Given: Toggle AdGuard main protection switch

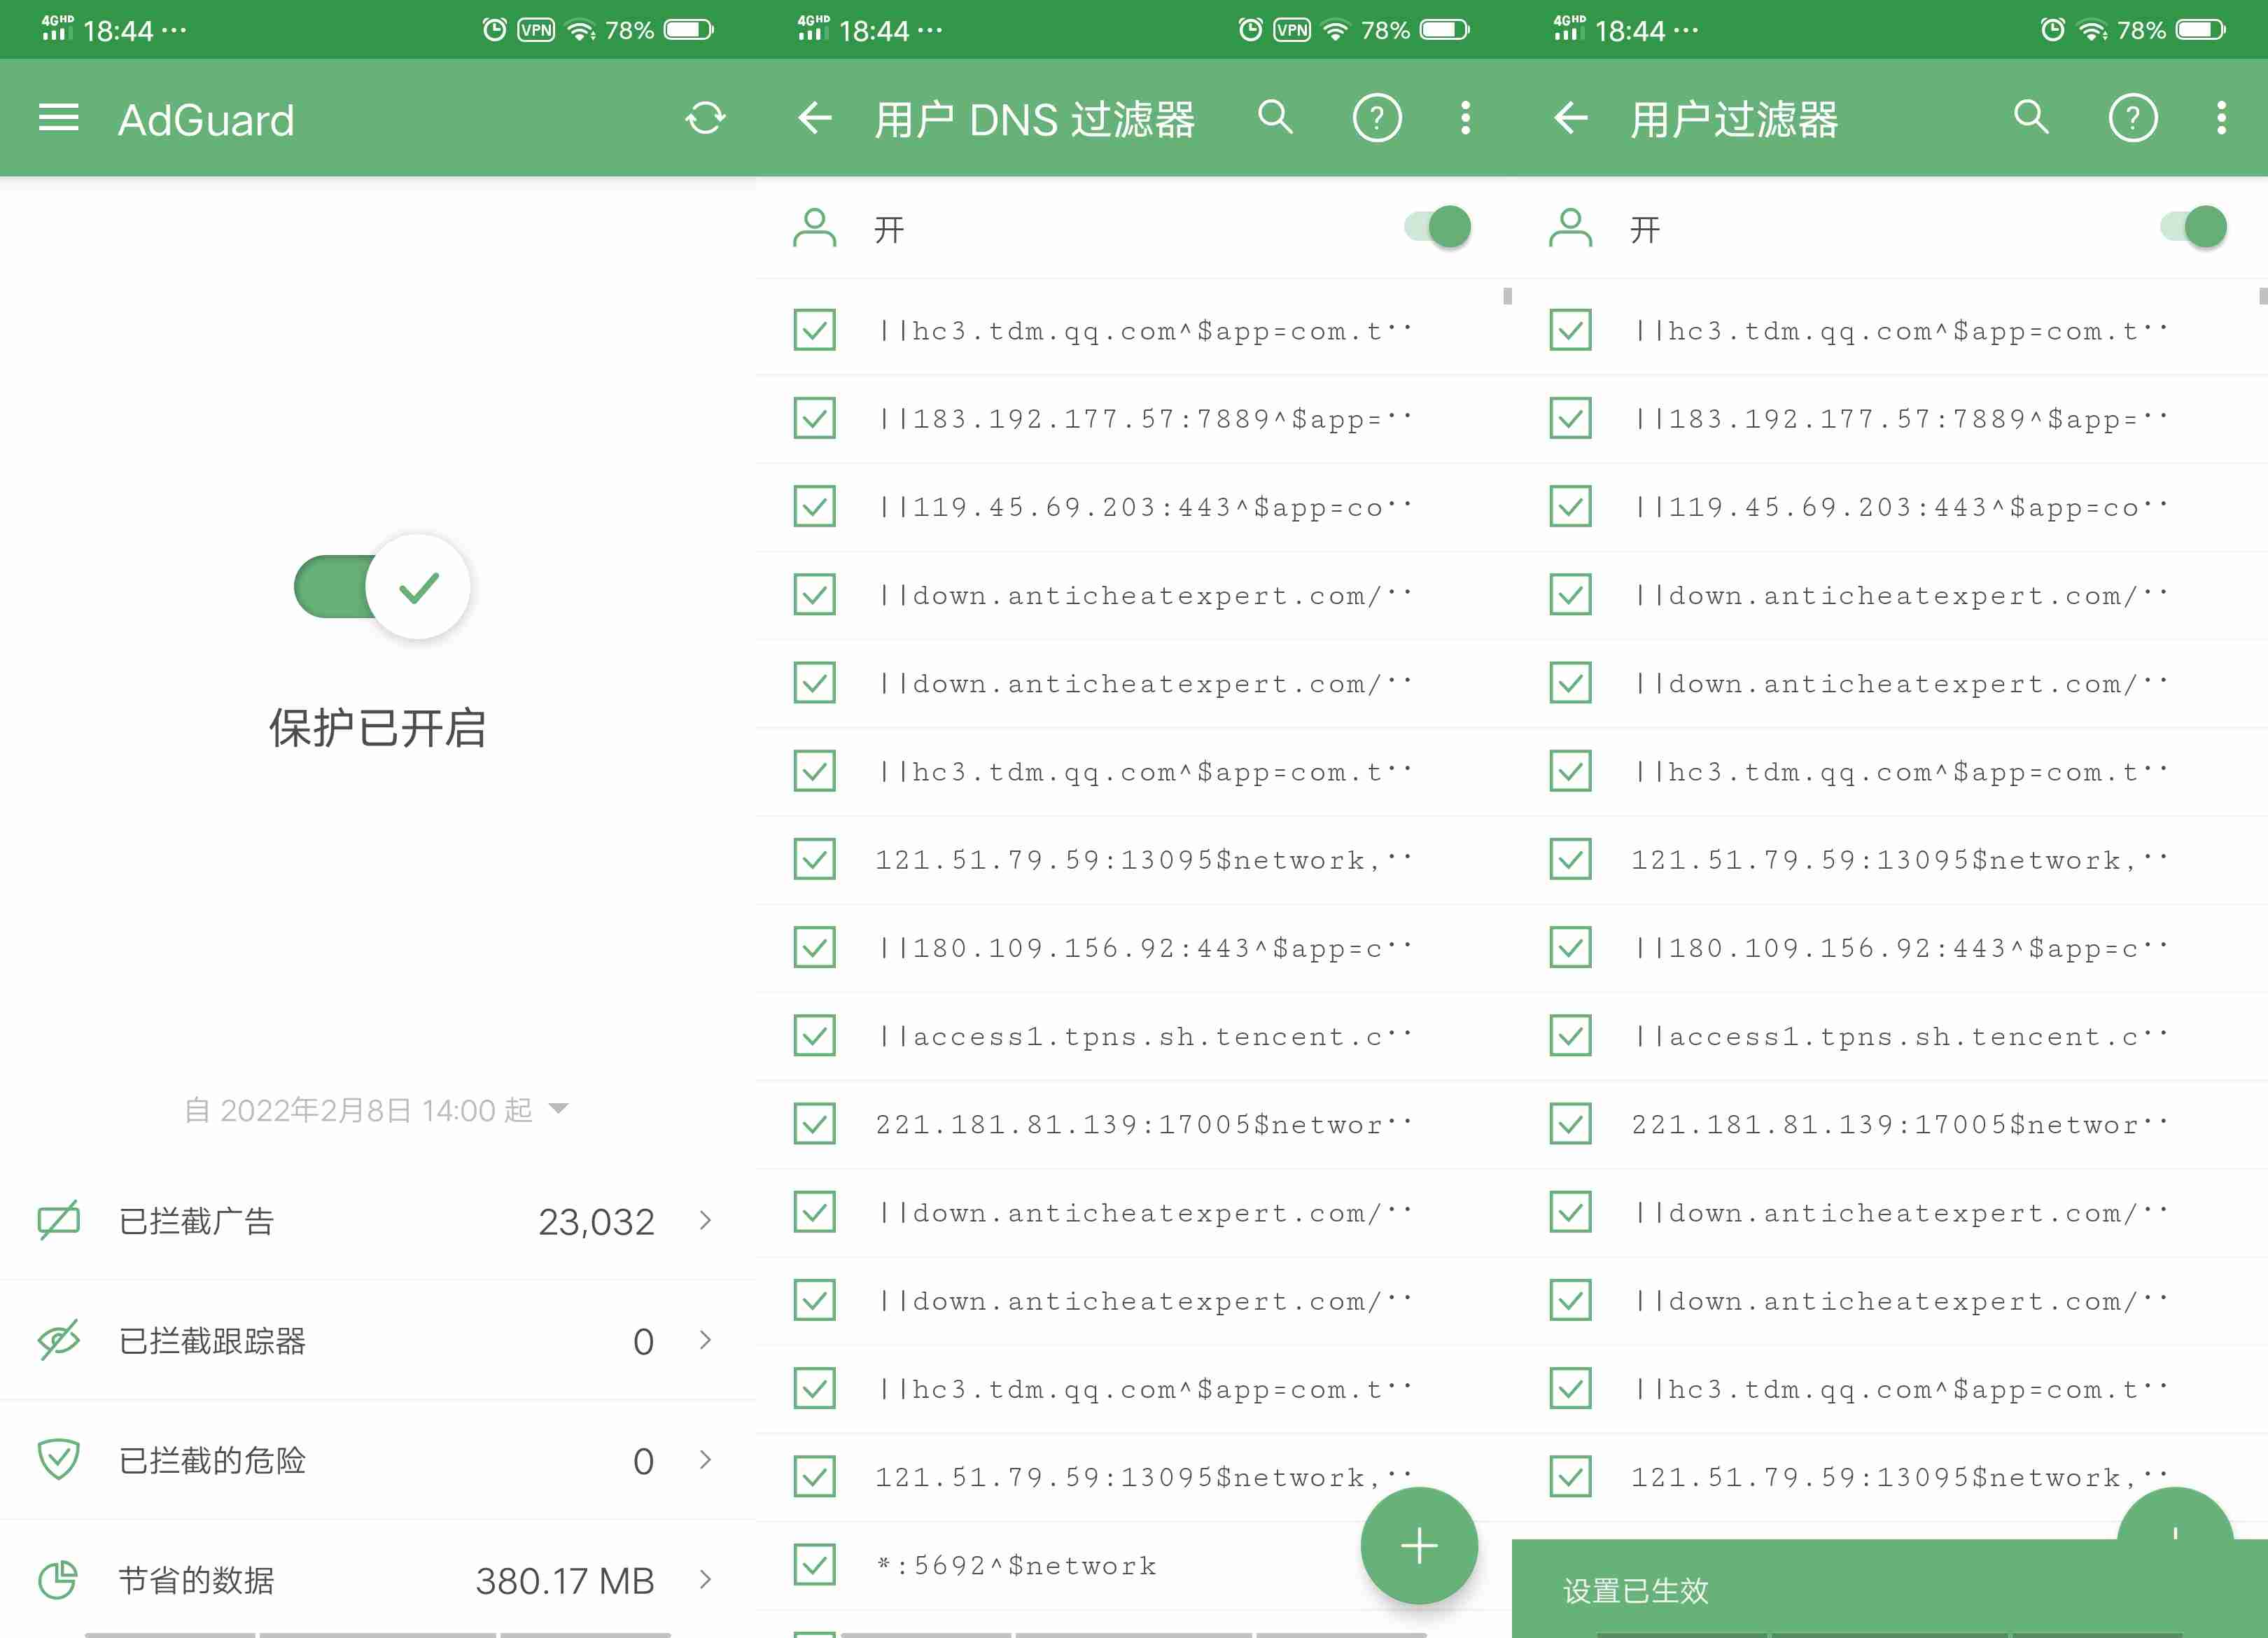Looking at the screenshot, I should tap(382, 587).
